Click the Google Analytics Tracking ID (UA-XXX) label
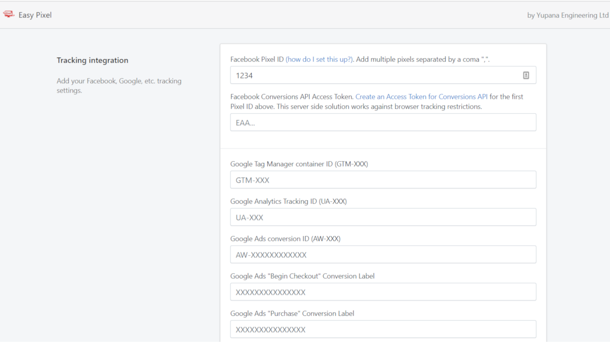610x343 pixels. [x=288, y=201]
